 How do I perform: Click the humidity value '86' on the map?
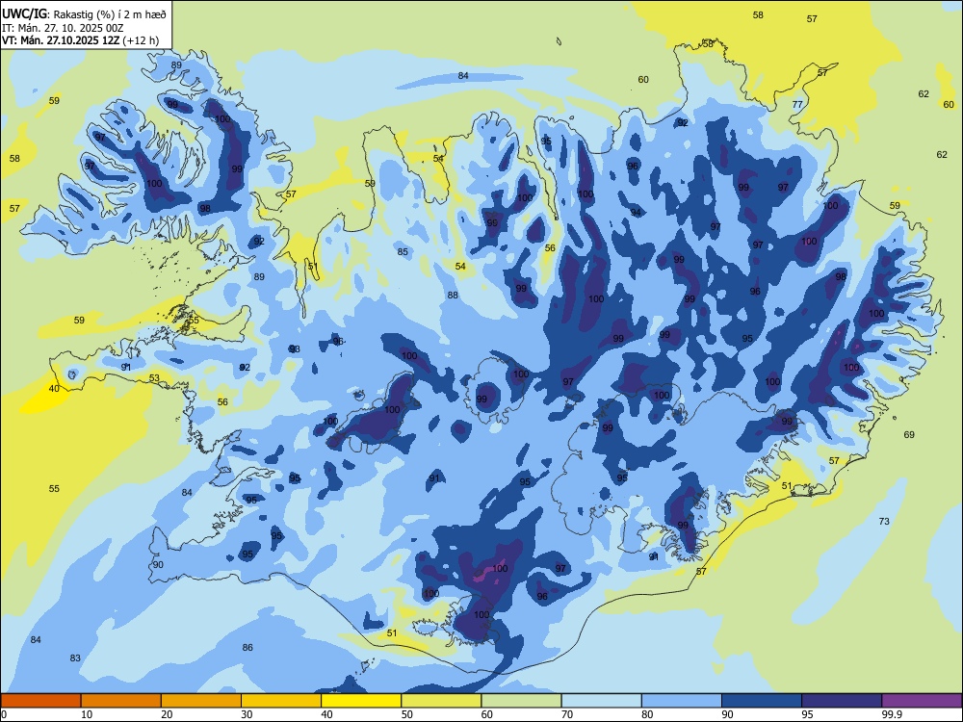coord(247,647)
